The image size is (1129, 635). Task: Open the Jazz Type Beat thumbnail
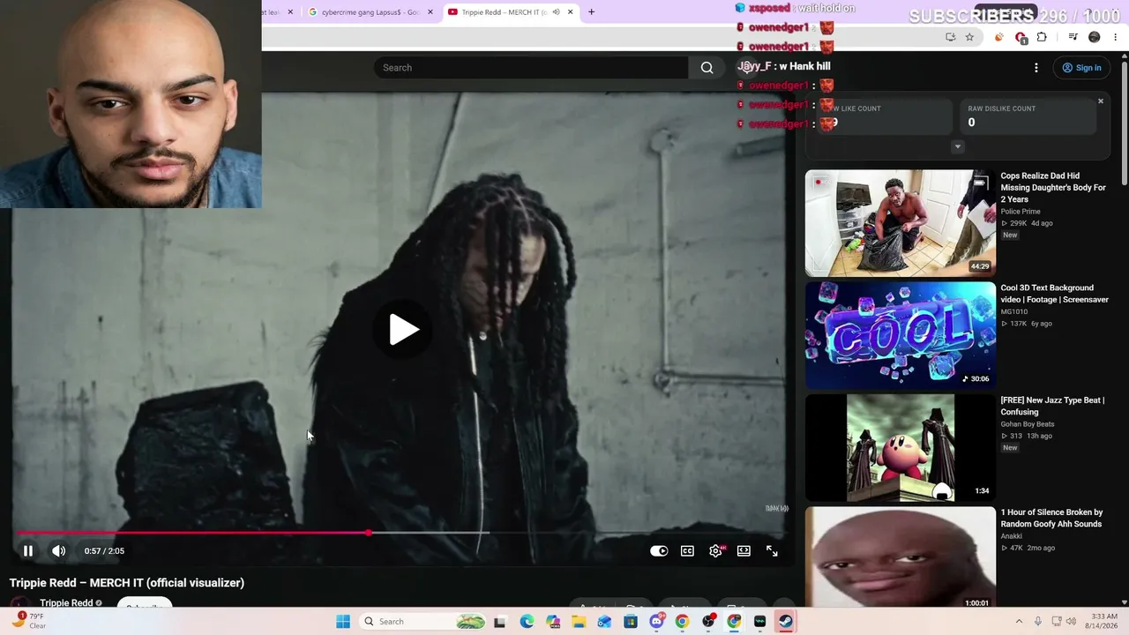pyautogui.click(x=900, y=447)
